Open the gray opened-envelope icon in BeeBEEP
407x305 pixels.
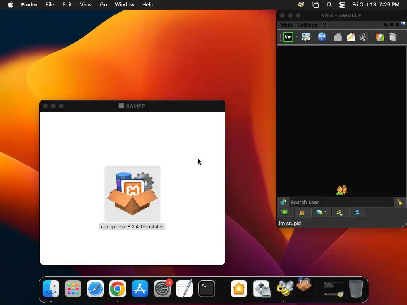(x=337, y=37)
